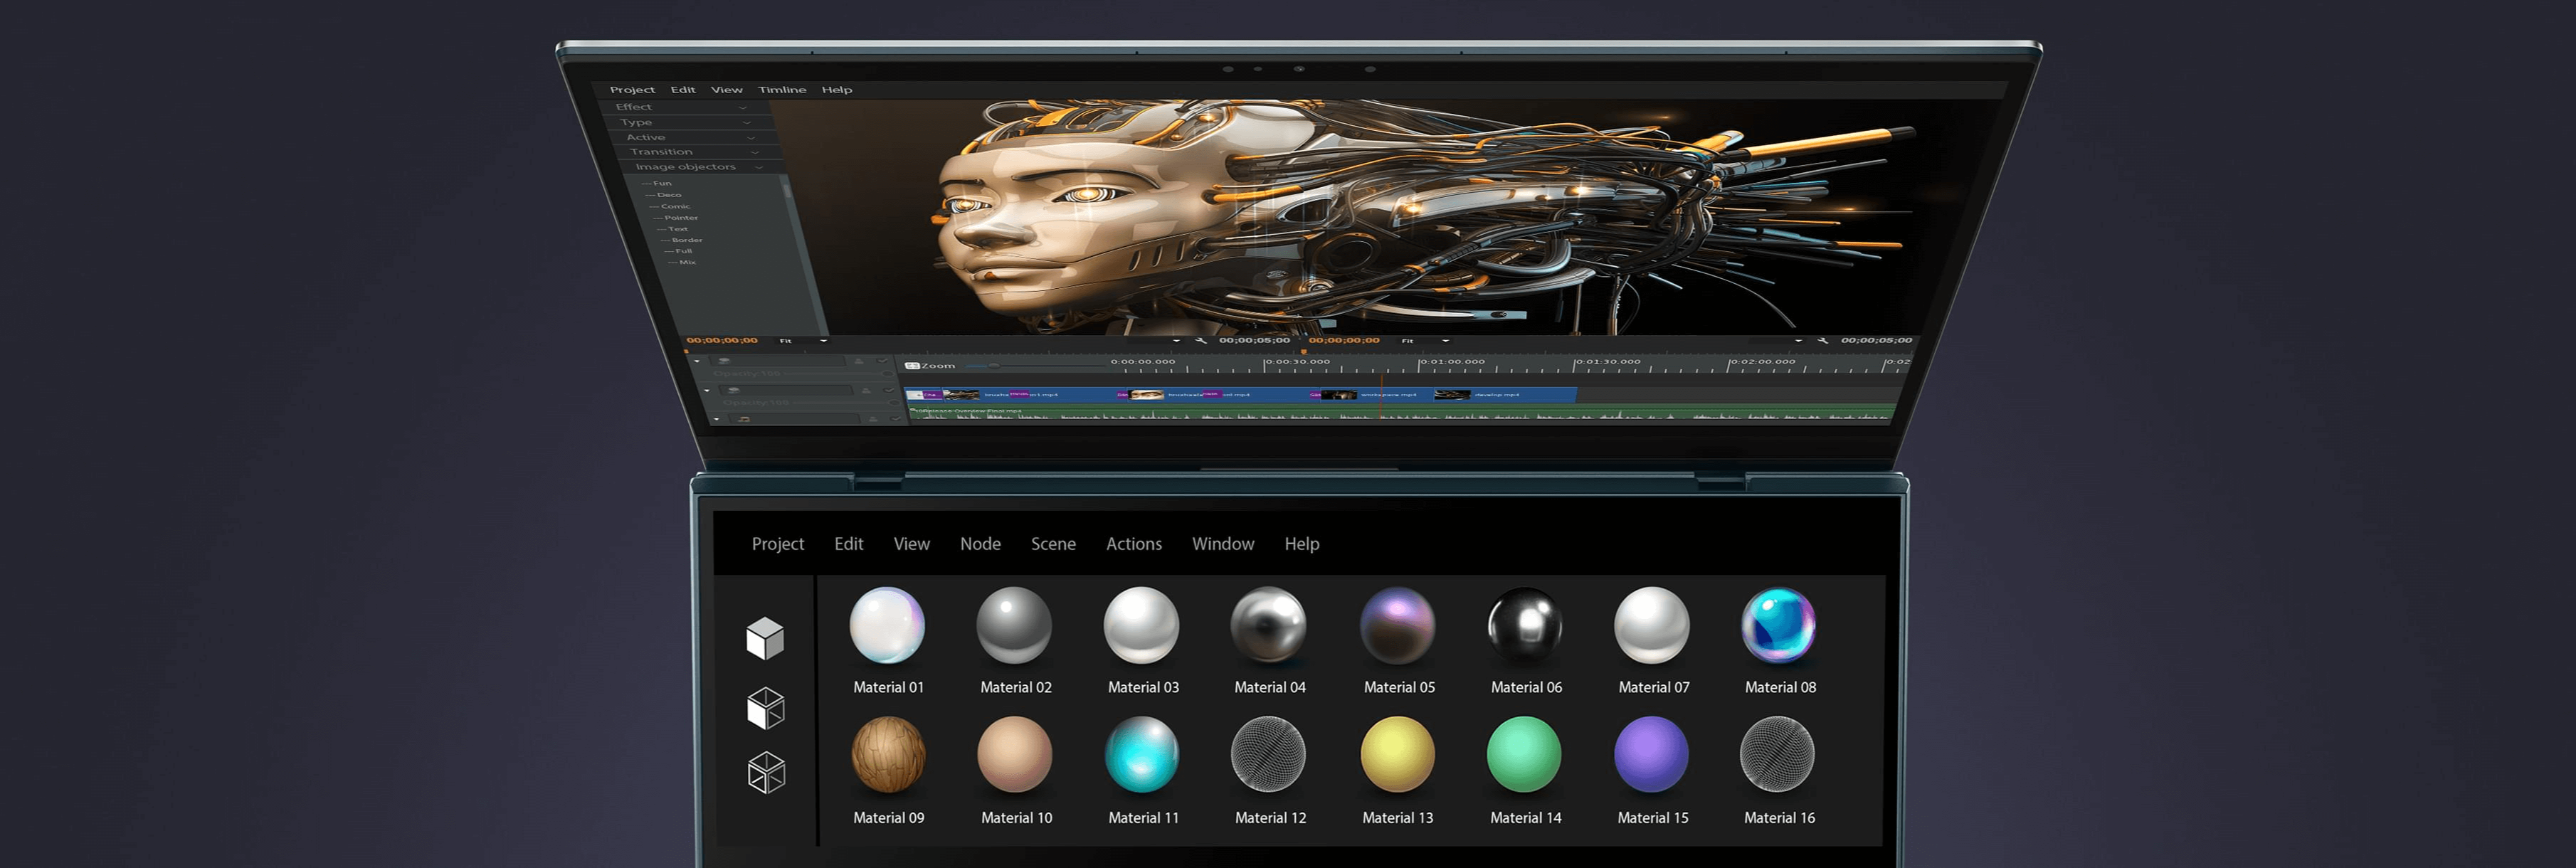The image size is (2576, 868).
Task: Click the music note audio track icon
Action: [x=744, y=419]
